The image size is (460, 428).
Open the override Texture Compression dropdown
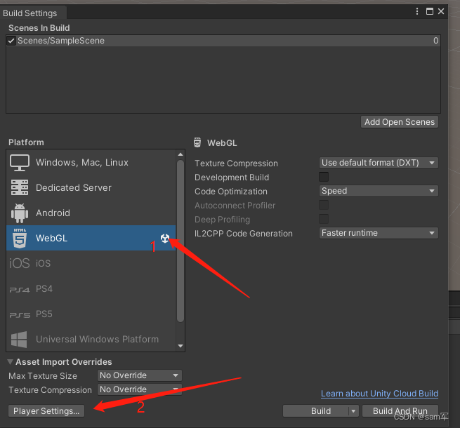point(139,389)
